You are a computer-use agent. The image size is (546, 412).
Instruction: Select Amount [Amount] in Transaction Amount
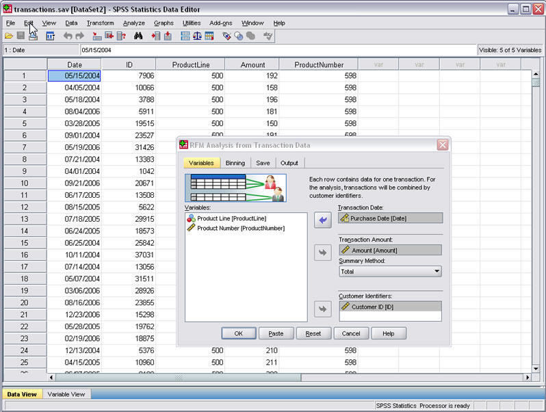[391, 250]
